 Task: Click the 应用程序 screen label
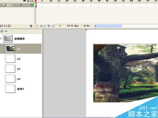coord(20,39)
